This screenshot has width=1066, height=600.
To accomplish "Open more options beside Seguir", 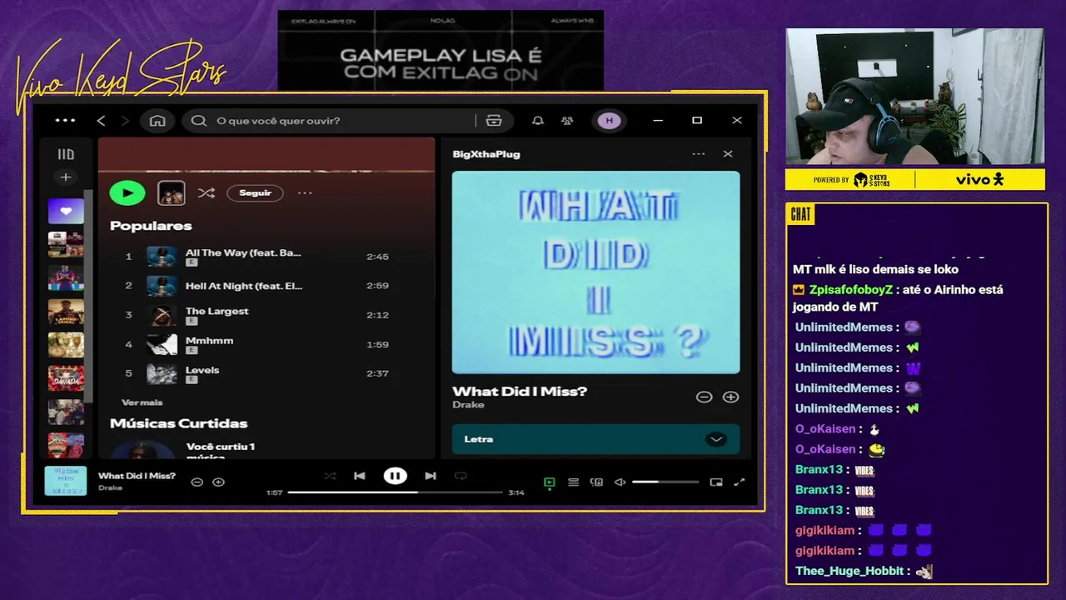I will 305,193.
